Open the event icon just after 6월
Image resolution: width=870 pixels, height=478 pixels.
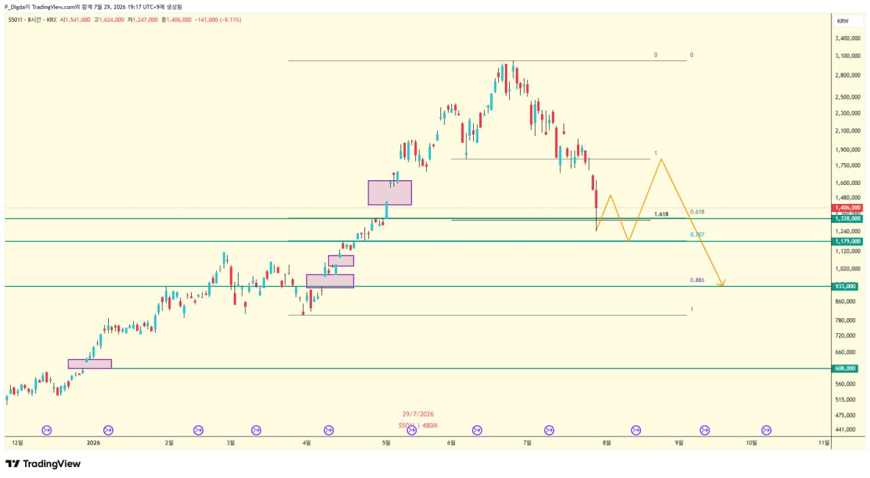(x=477, y=430)
